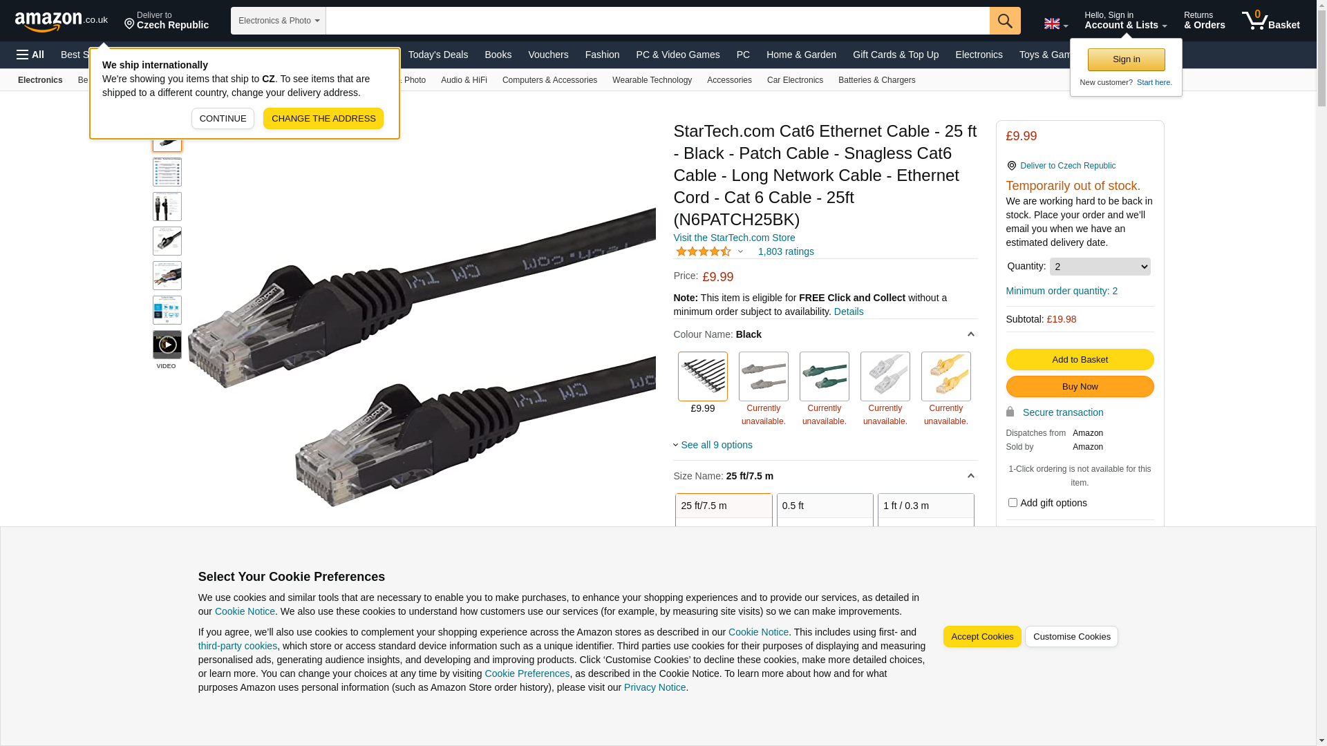This screenshot has width=1327, height=746.
Task: Click Accept Cookies button
Action: point(982,637)
